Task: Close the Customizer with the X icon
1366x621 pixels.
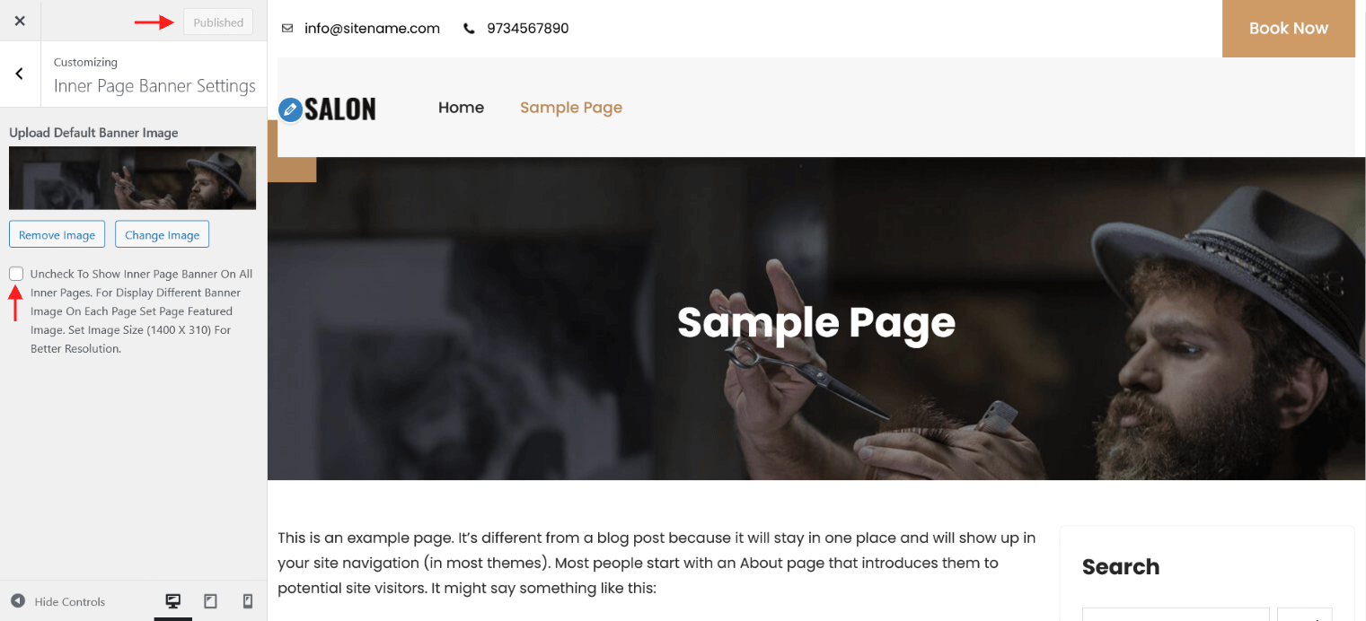Action: (x=20, y=21)
